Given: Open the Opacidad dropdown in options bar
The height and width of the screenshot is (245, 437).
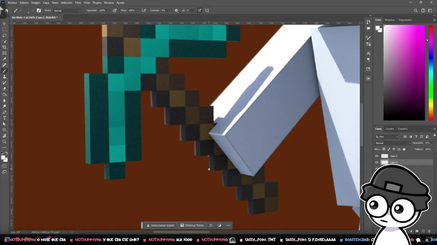Looking at the screenshot, I should point(109,11).
